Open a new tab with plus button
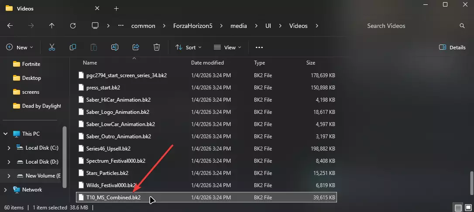This screenshot has width=474, height=212. (117, 8)
